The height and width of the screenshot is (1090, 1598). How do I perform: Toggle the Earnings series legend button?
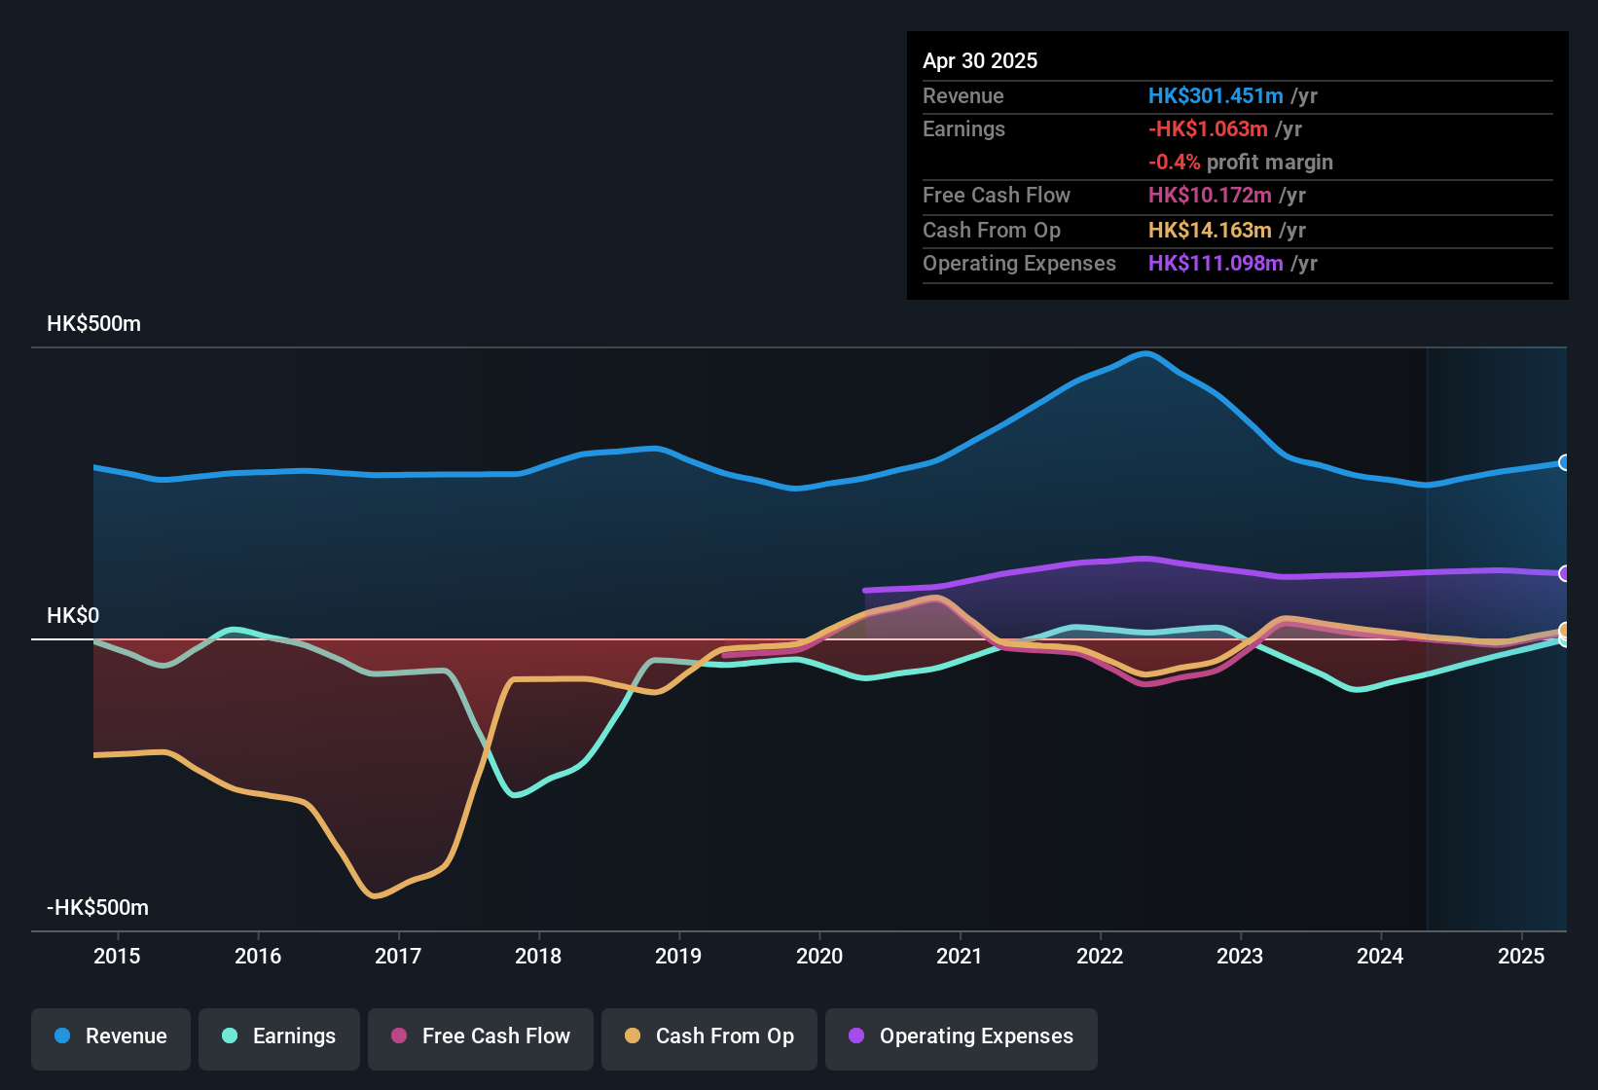point(279,1037)
